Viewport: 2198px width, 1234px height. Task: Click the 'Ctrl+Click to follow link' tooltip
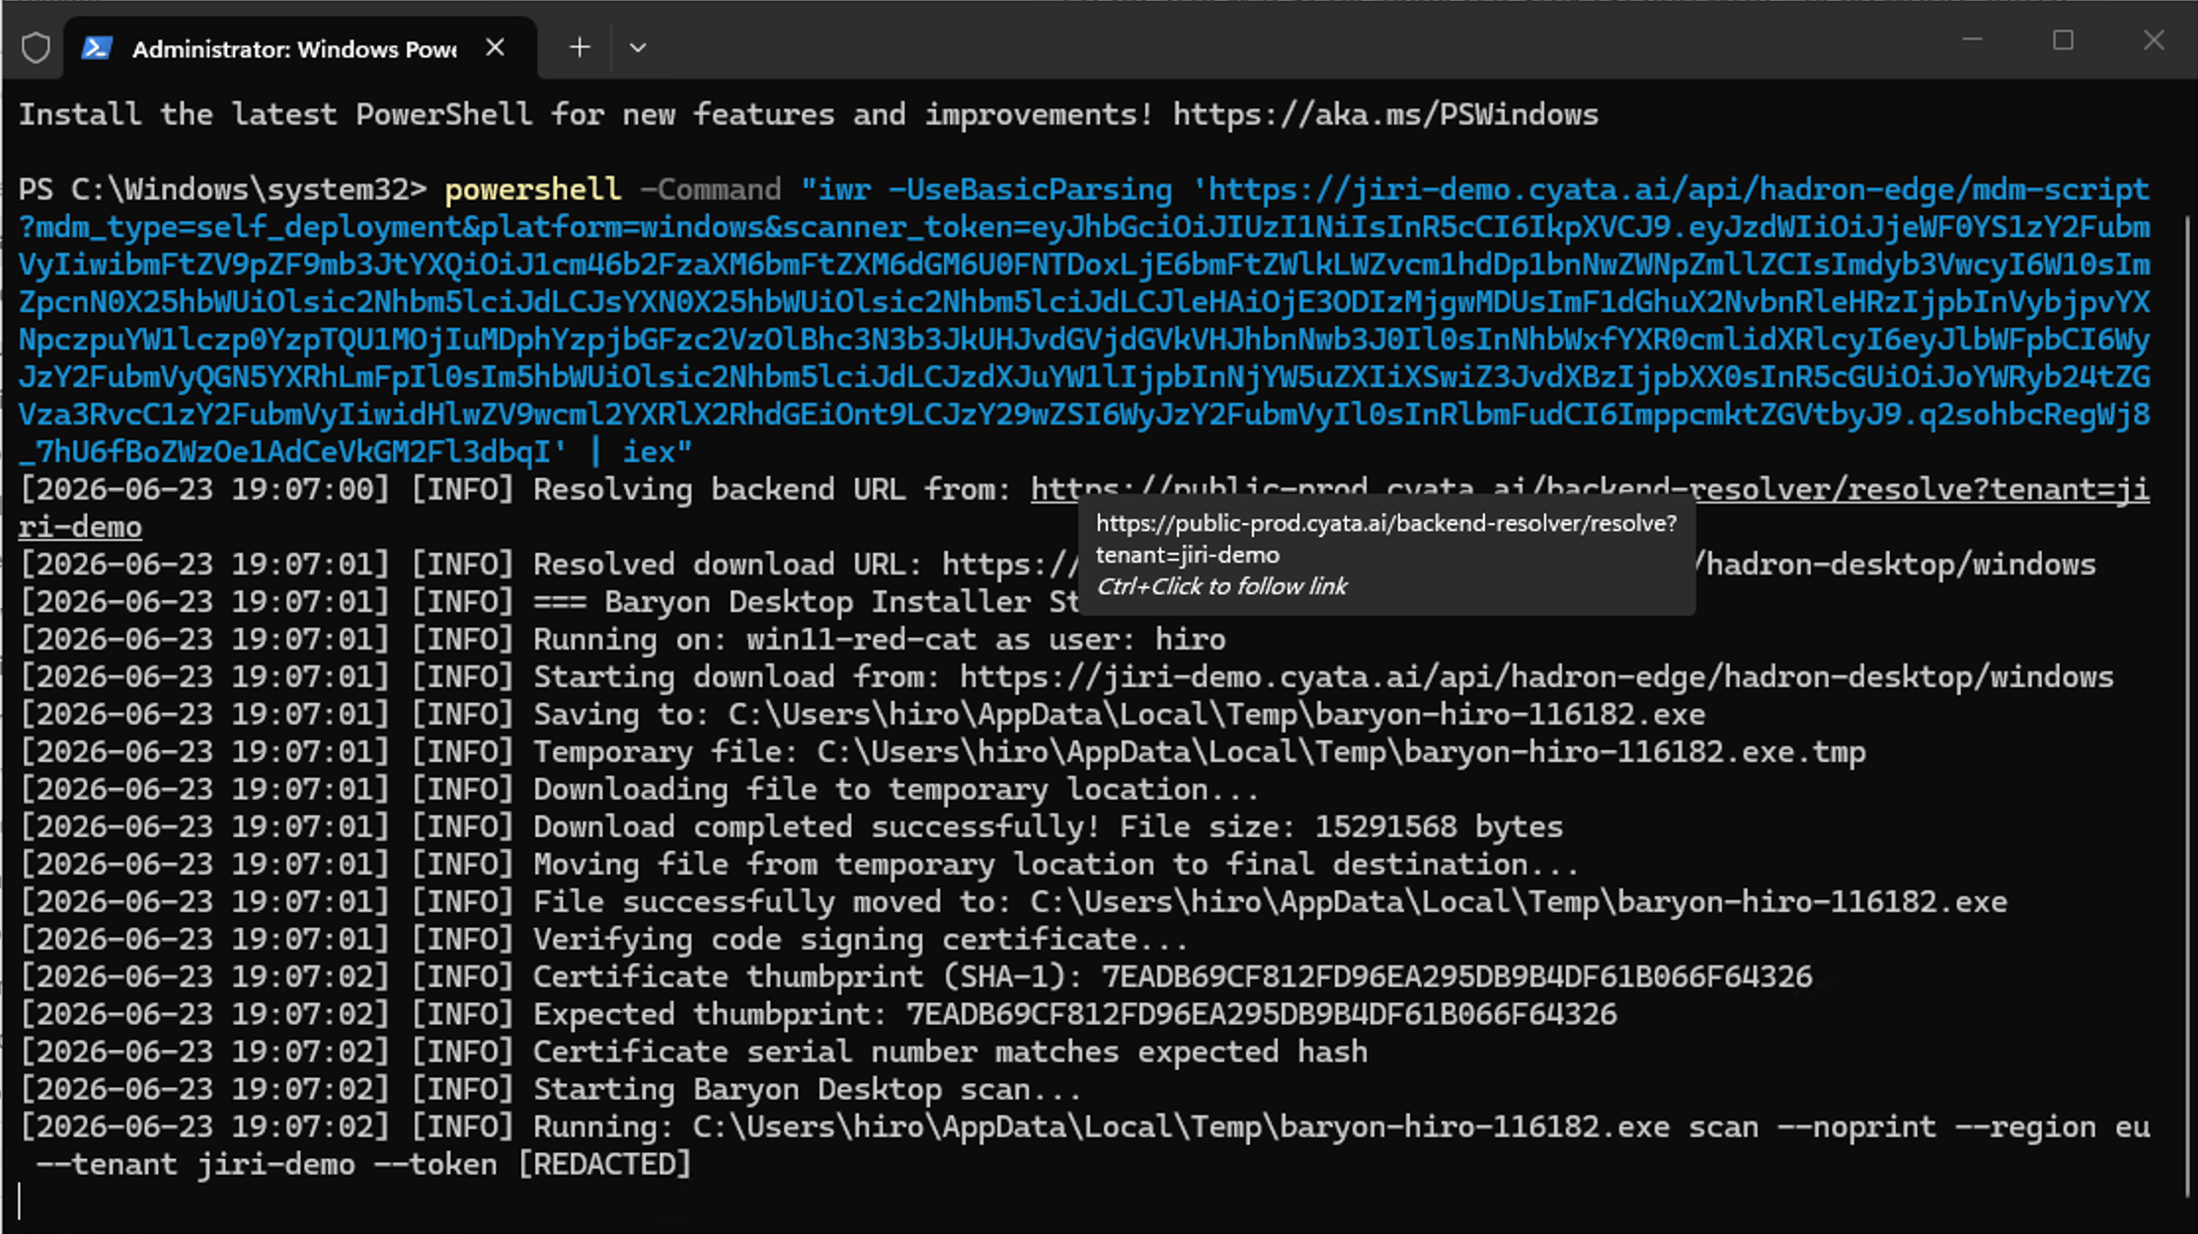pos(1221,586)
